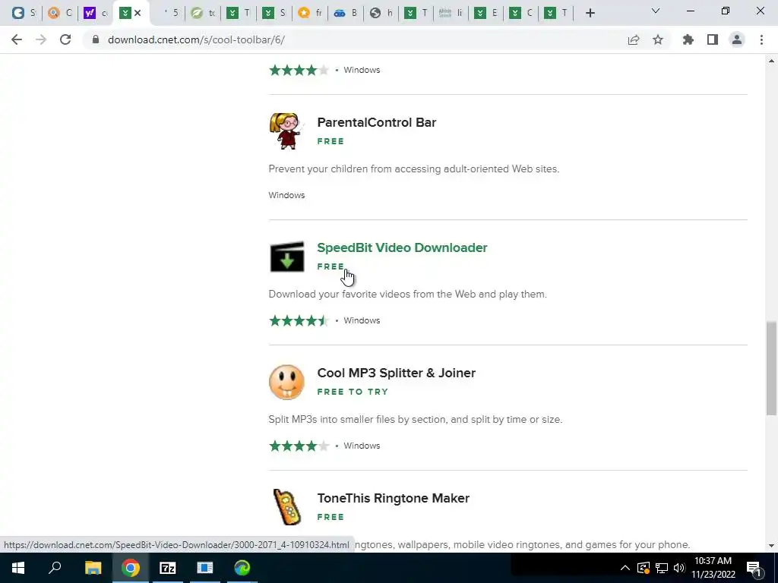This screenshot has height=583, width=778.
Task: Open the ToneThis Ringtone Maker phone icon
Action: tap(286, 506)
